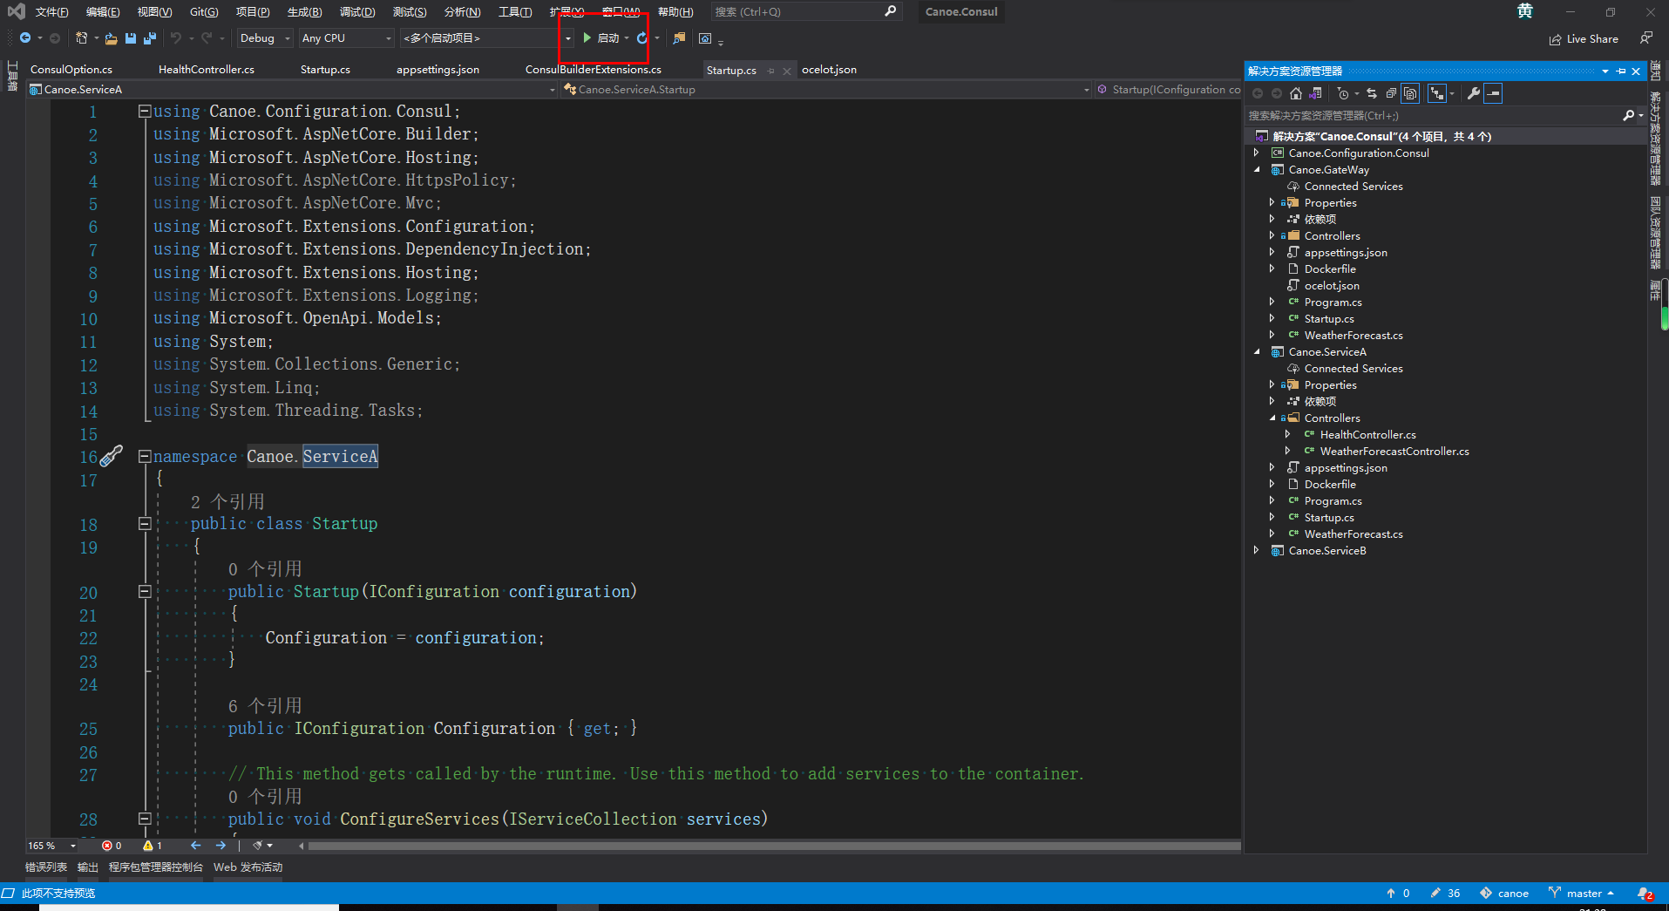Click the Navigate Backward arrow in toolbar
This screenshot has width=1669, height=911.
tap(25, 37)
